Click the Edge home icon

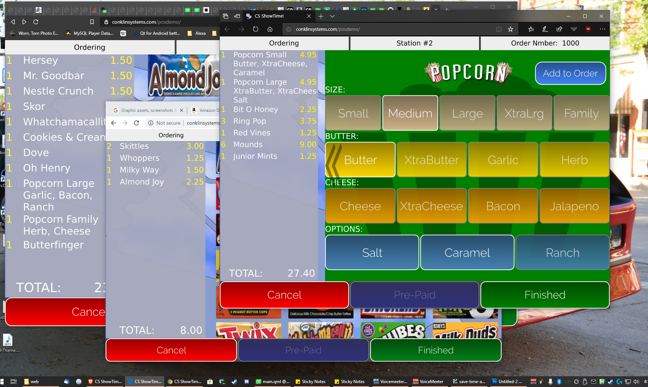(270, 29)
